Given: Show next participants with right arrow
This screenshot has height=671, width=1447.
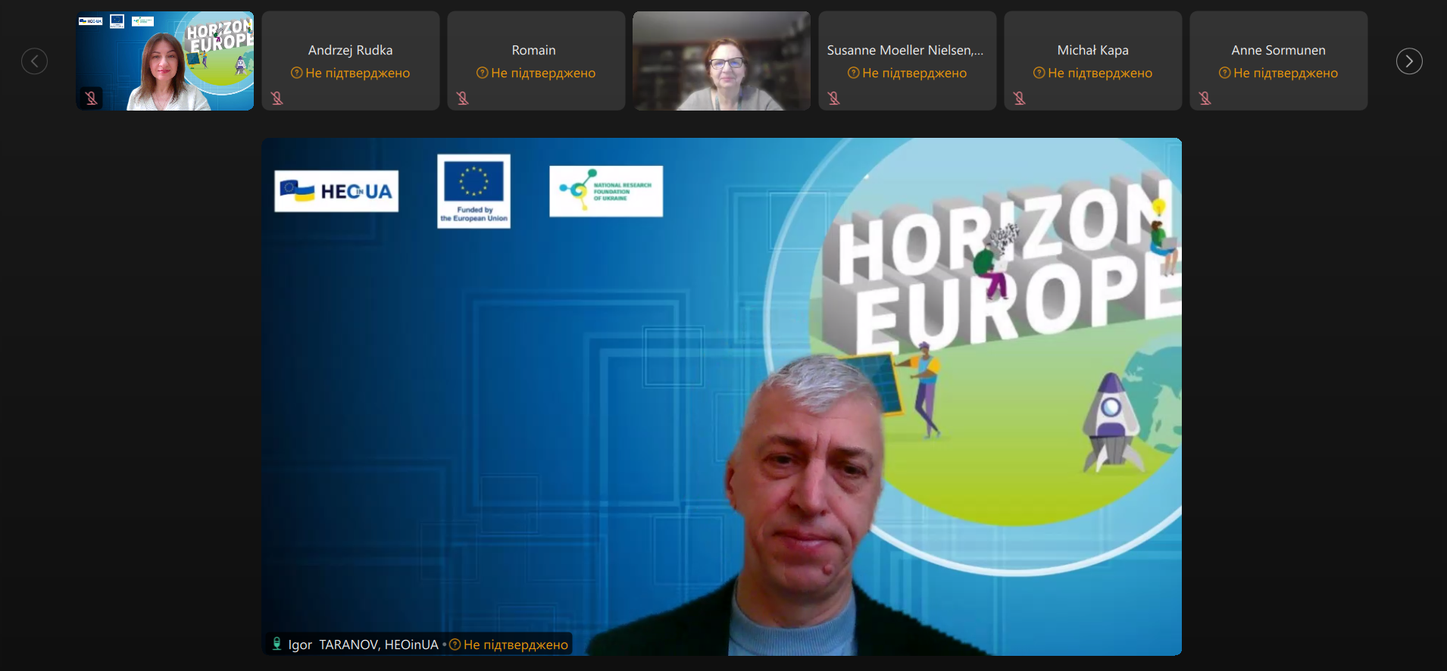Looking at the screenshot, I should [1409, 61].
